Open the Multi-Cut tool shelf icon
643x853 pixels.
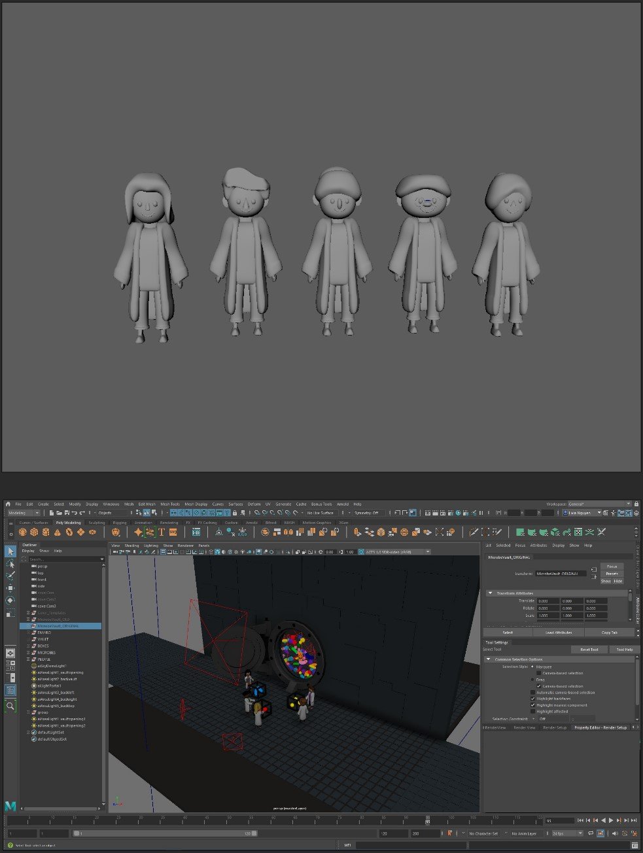pyautogui.click(x=474, y=532)
